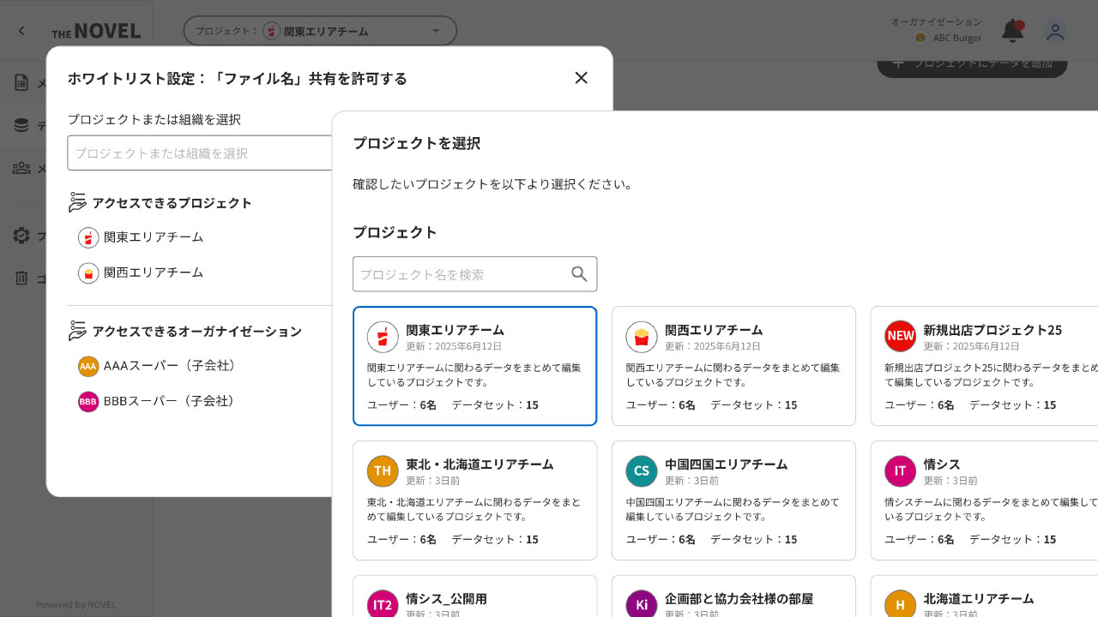
Task: Open the user profile avatar icon
Action: (1055, 32)
